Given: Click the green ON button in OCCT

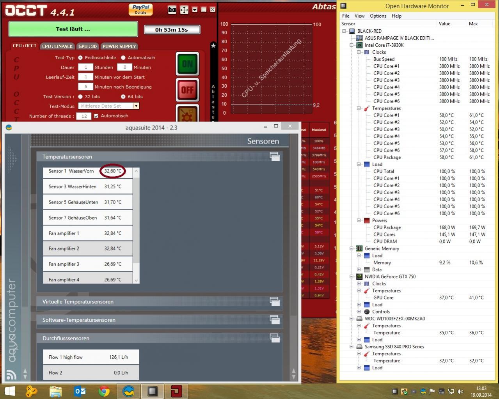Looking at the screenshot, I should 187,64.
